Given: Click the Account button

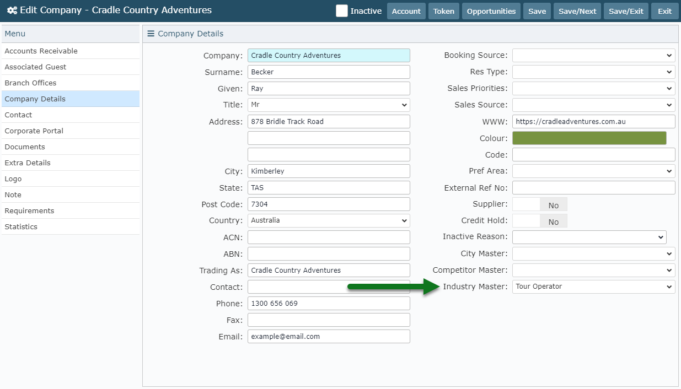Looking at the screenshot, I should (x=406, y=11).
